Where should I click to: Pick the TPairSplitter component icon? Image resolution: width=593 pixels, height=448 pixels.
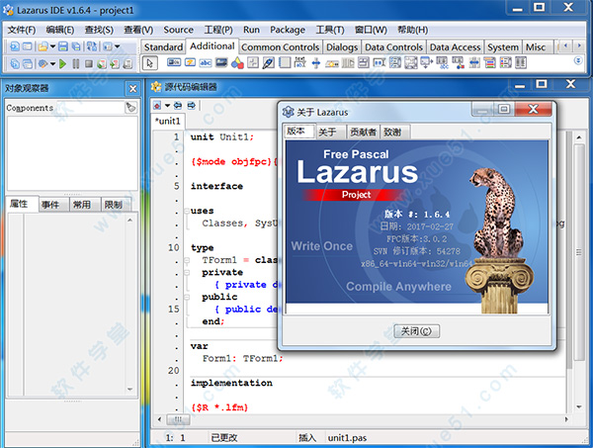tap(473, 62)
